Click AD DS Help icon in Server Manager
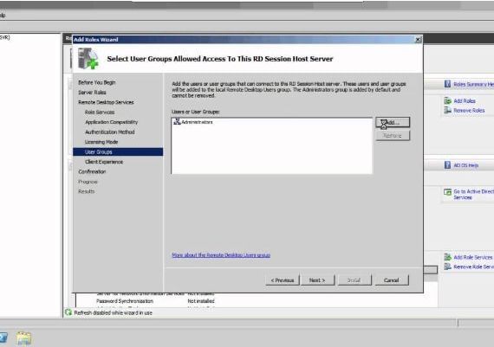Screen dimensions: 494x347 point(447,165)
